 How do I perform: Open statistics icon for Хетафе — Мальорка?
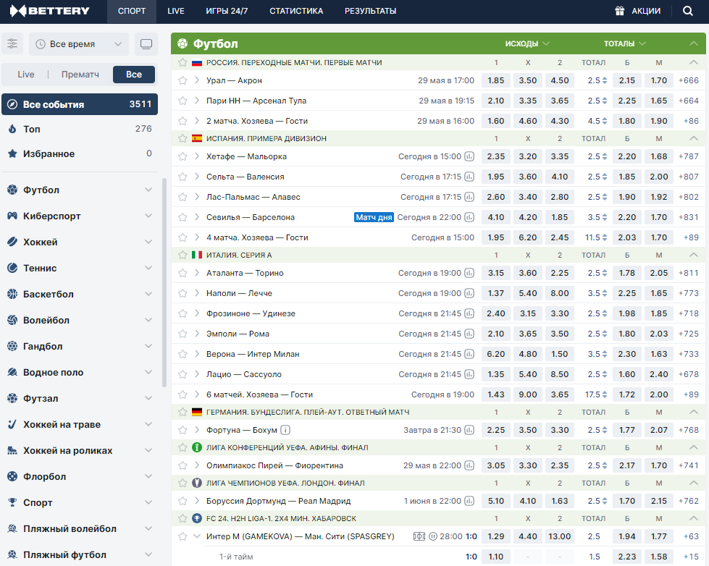[469, 156]
